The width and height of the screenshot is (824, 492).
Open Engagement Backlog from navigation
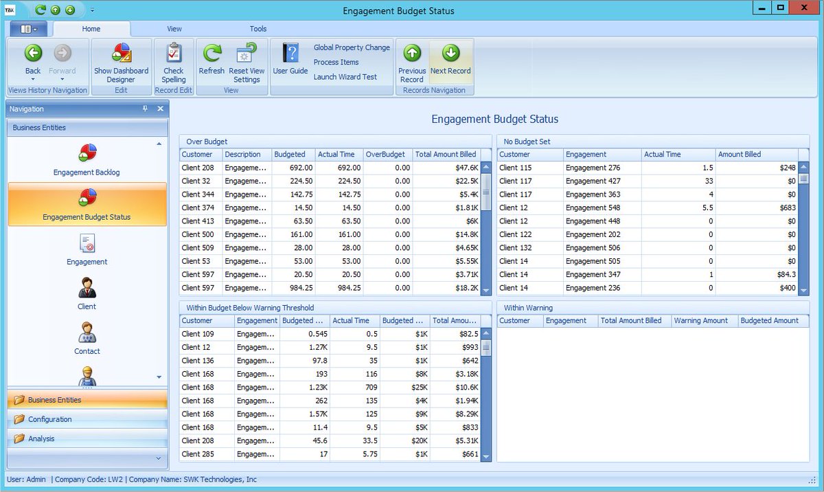tap(87, 159)
